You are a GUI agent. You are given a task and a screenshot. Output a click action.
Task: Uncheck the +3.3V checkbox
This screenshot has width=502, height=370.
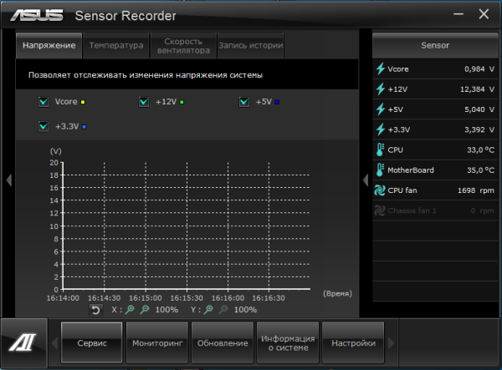click(44, 126)
